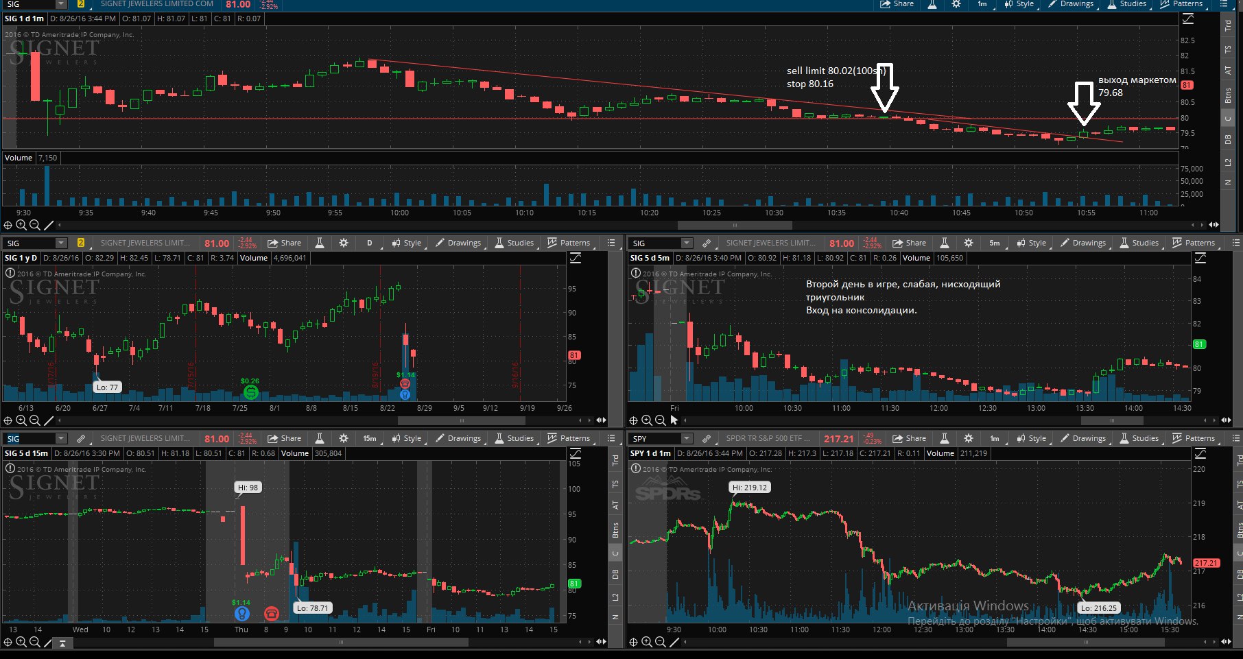Click Share button in SPY chart
This screenshot has height=659, width=1243.
tap(909, 438)
